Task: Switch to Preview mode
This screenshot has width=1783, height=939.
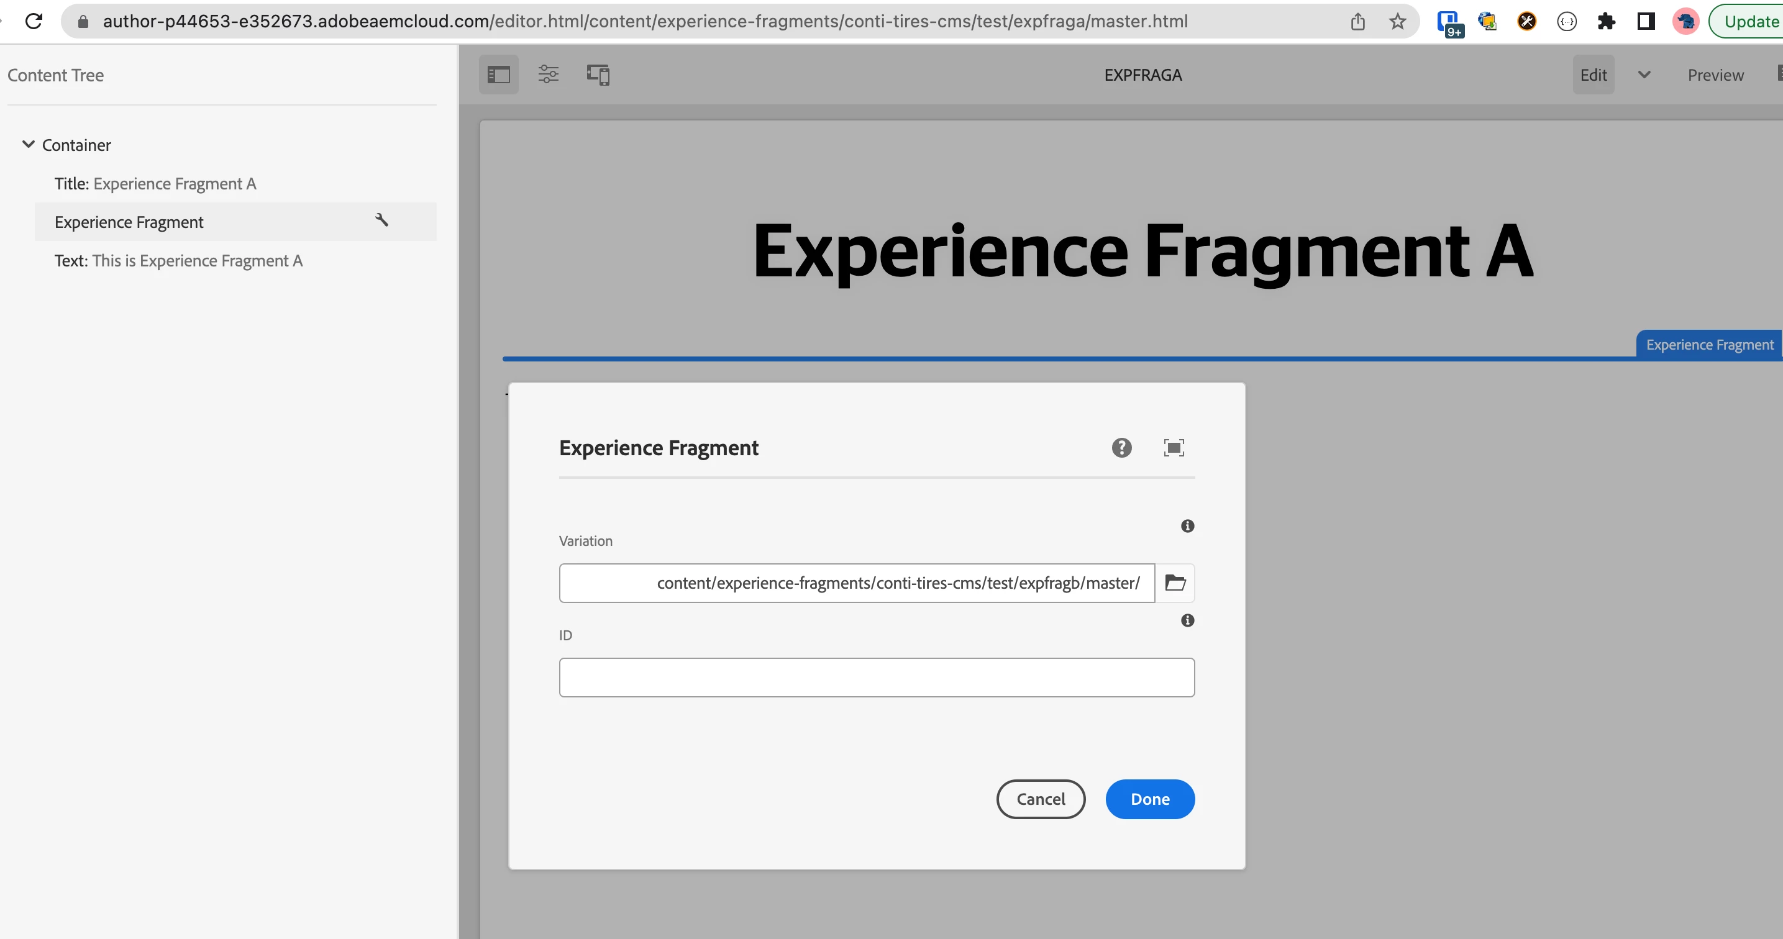Action: tap(1715, 75)
